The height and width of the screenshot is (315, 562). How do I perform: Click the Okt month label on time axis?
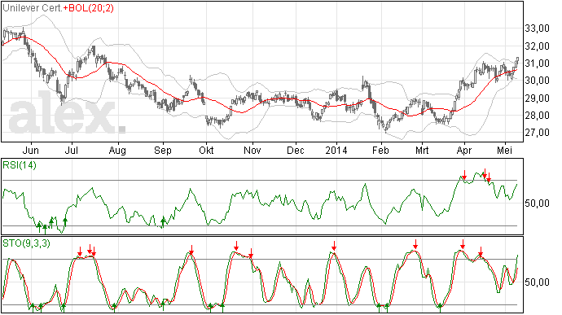206,150
